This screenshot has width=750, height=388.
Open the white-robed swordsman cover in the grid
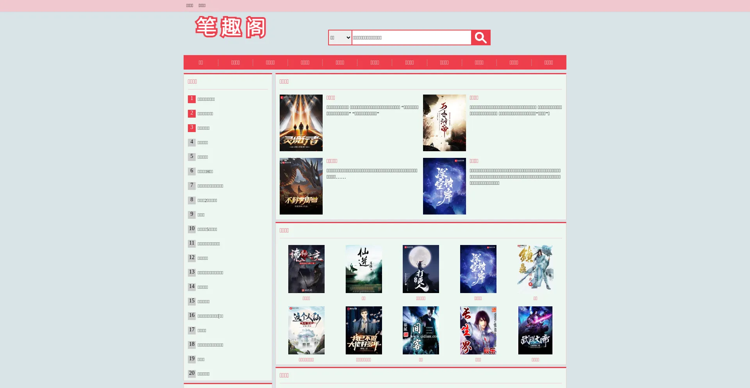click(535, 269)
